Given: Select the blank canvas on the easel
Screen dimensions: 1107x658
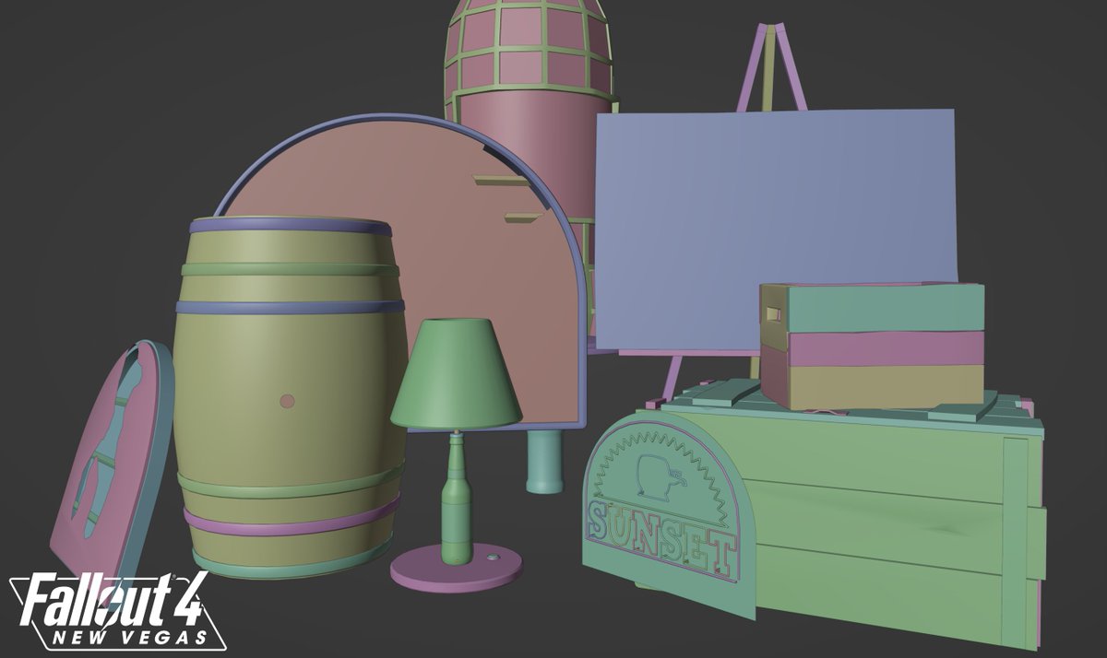Looking at the screenshot, I should coord(775,230).
